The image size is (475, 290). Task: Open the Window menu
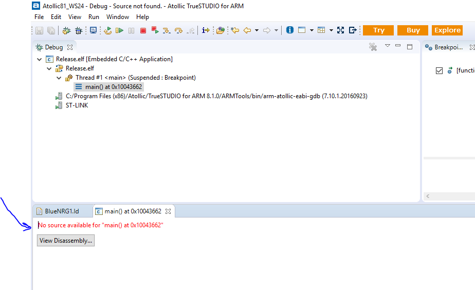[118, 17]
